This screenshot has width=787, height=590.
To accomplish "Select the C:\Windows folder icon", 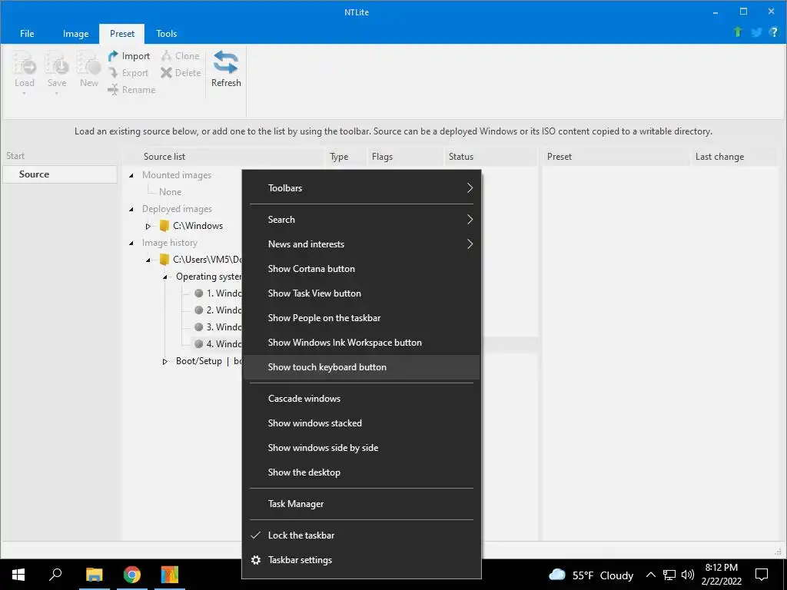I will point(164,226).
